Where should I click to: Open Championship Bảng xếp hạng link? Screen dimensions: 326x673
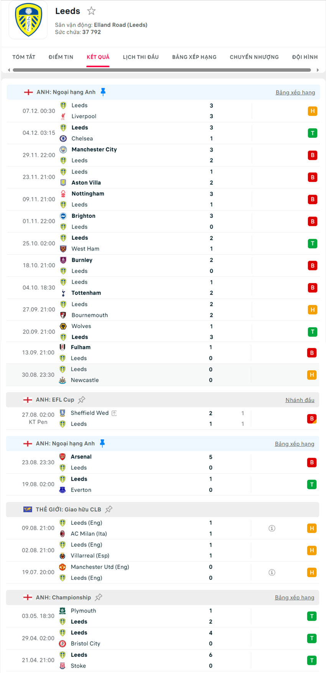point(294,597)
